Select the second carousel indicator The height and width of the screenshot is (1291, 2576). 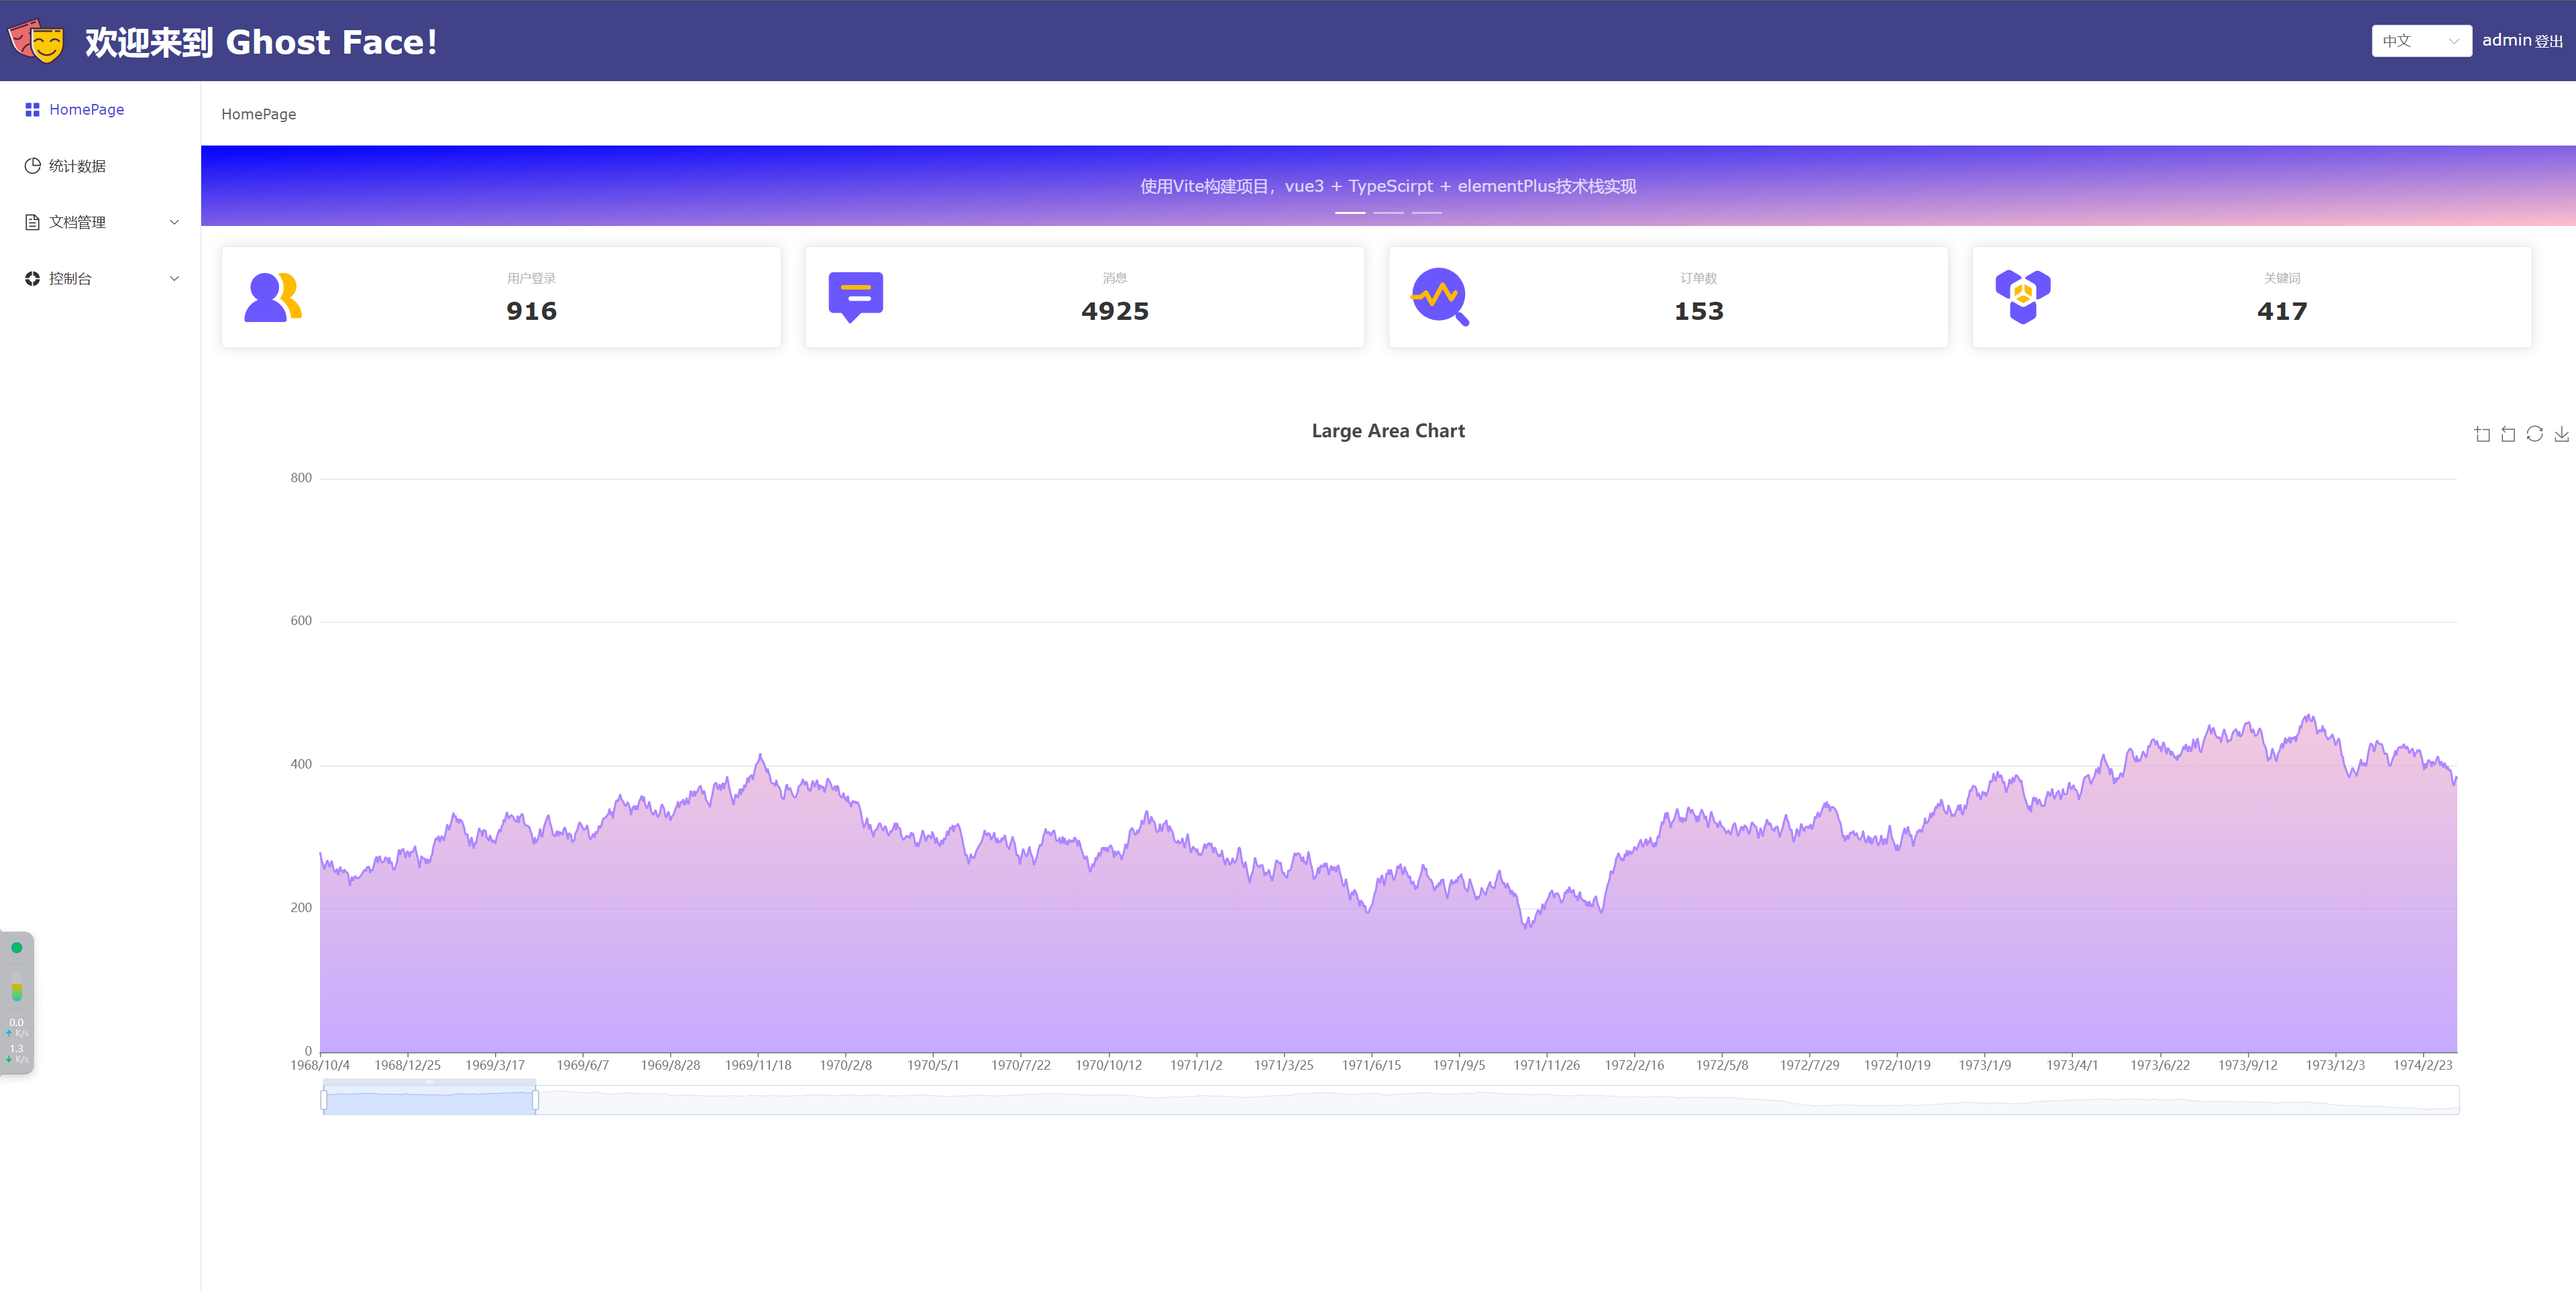pyautogui.click(x=1388, y=213)
